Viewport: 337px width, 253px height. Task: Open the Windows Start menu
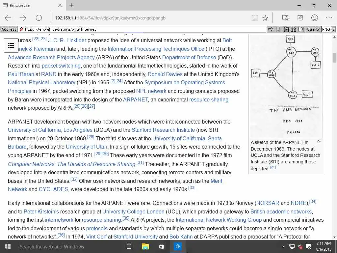[8, 246]
